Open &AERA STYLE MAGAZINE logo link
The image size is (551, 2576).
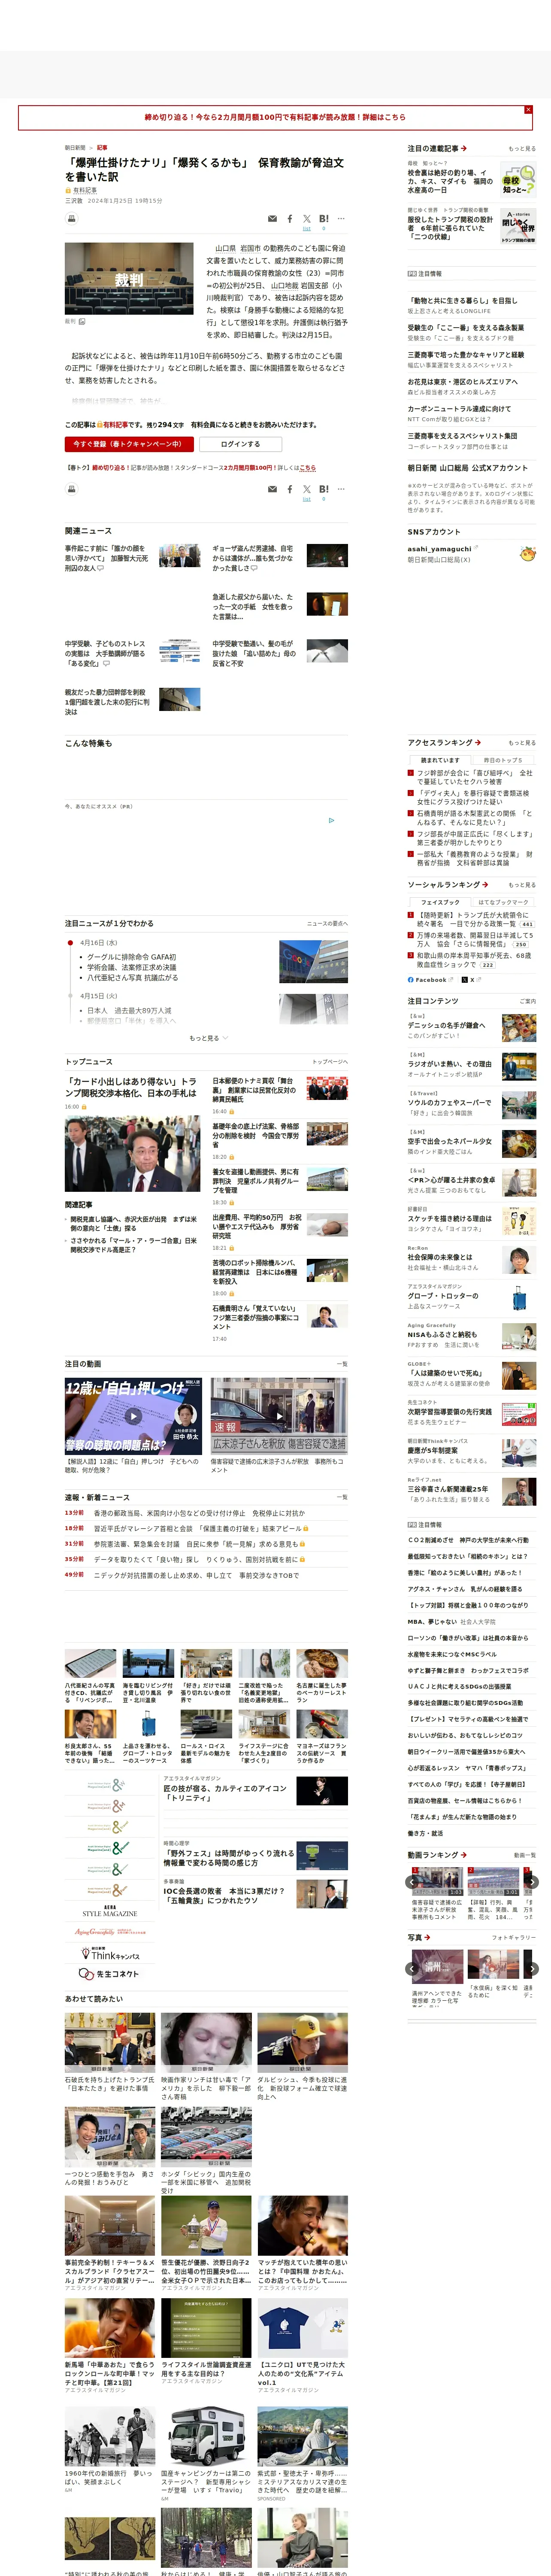[x=109, y=1910]
